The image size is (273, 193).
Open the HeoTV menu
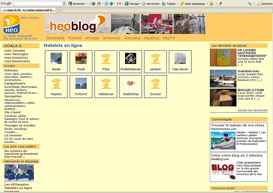pos(169,38)
